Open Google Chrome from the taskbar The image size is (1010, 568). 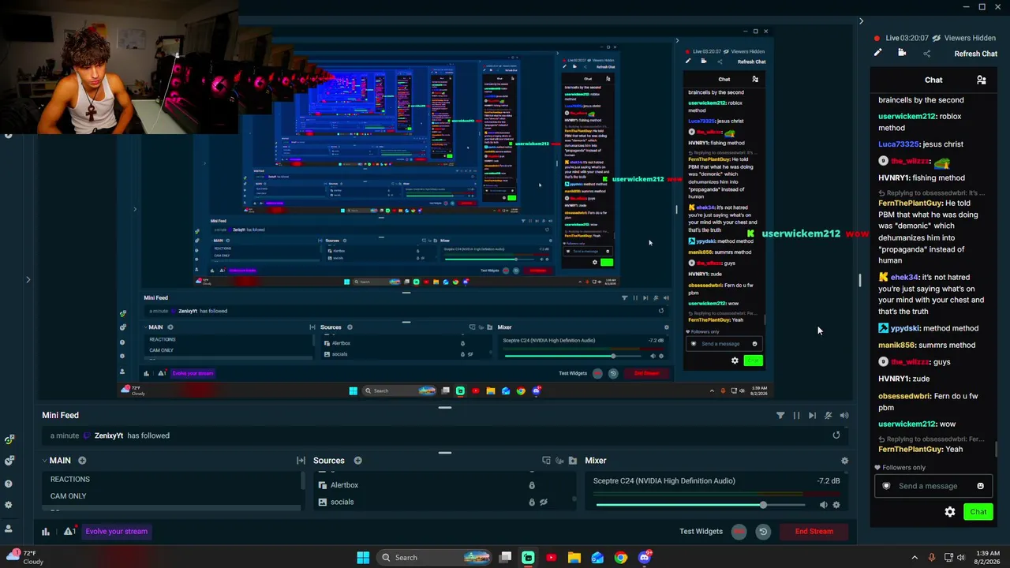pyautogui.click(x=621, y=558)
